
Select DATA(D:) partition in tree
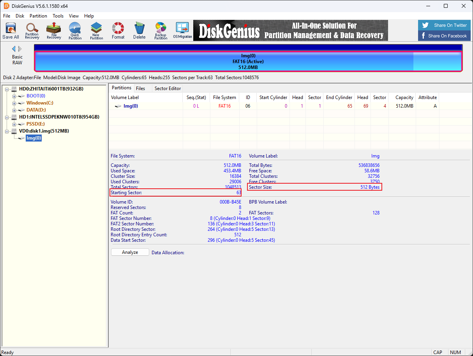click(36, 110)
